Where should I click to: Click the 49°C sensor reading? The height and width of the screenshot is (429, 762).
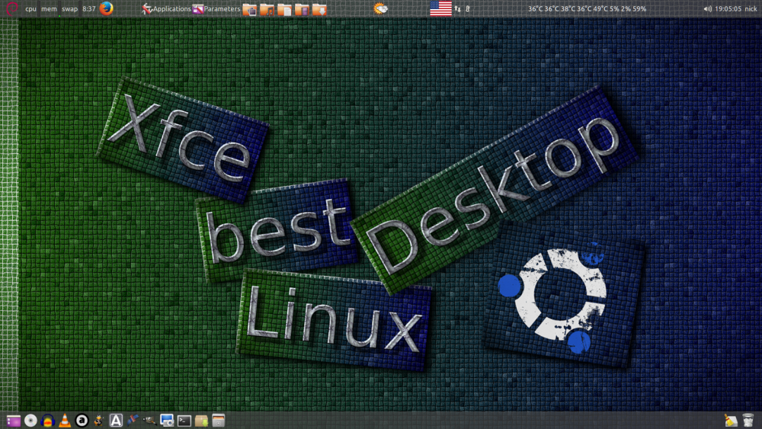pyautogui.click(x=600, y=8)
